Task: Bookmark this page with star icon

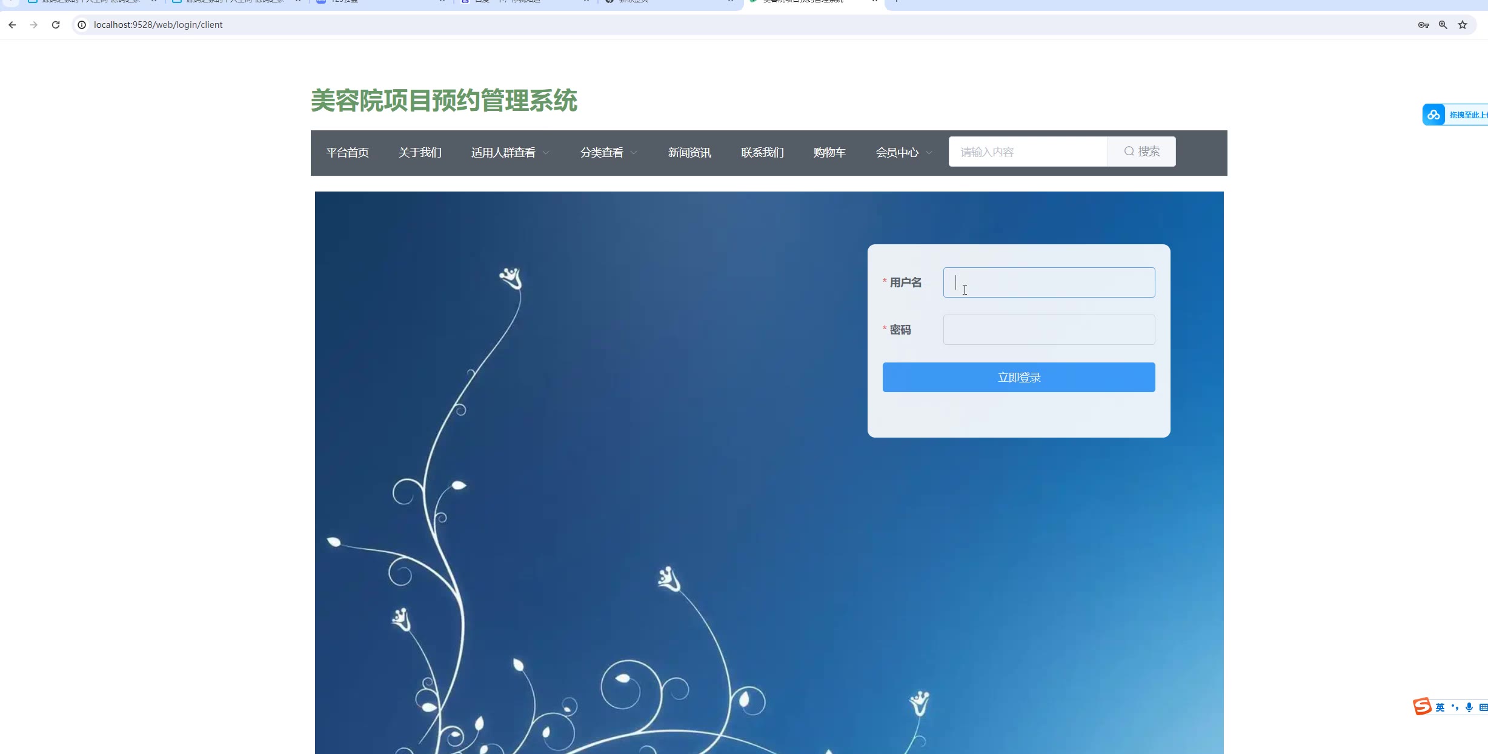Action: coord(1463,25)
